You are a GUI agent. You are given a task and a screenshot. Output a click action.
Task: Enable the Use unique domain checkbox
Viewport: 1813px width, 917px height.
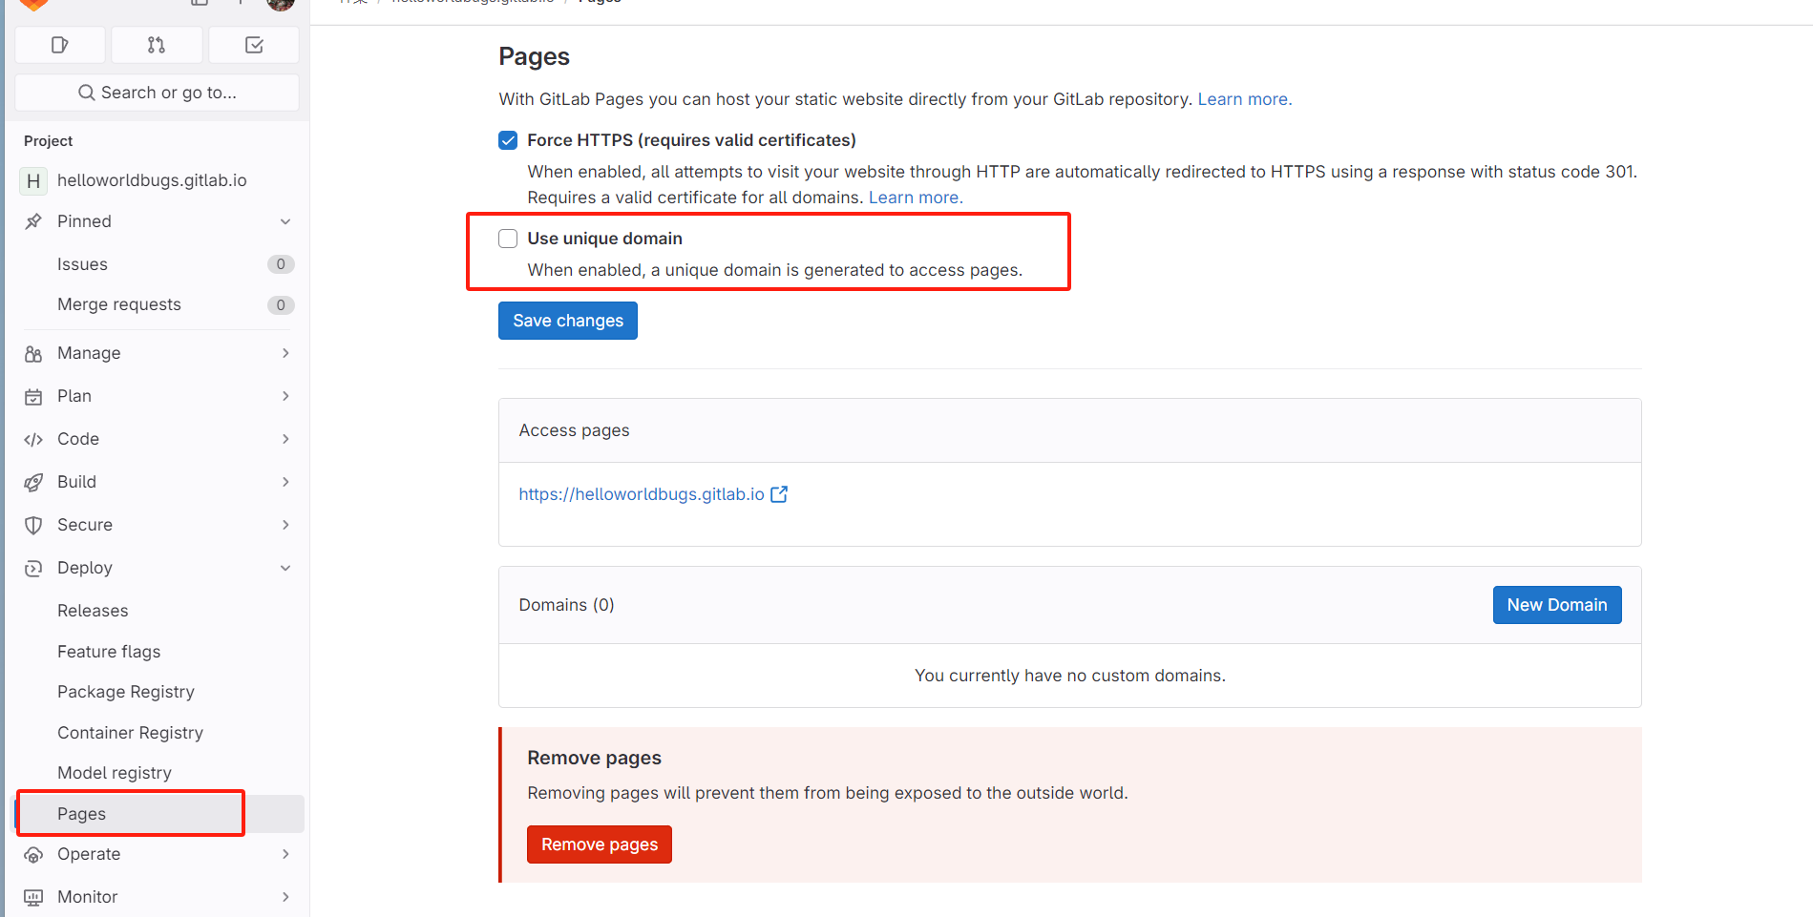[508, 239]
